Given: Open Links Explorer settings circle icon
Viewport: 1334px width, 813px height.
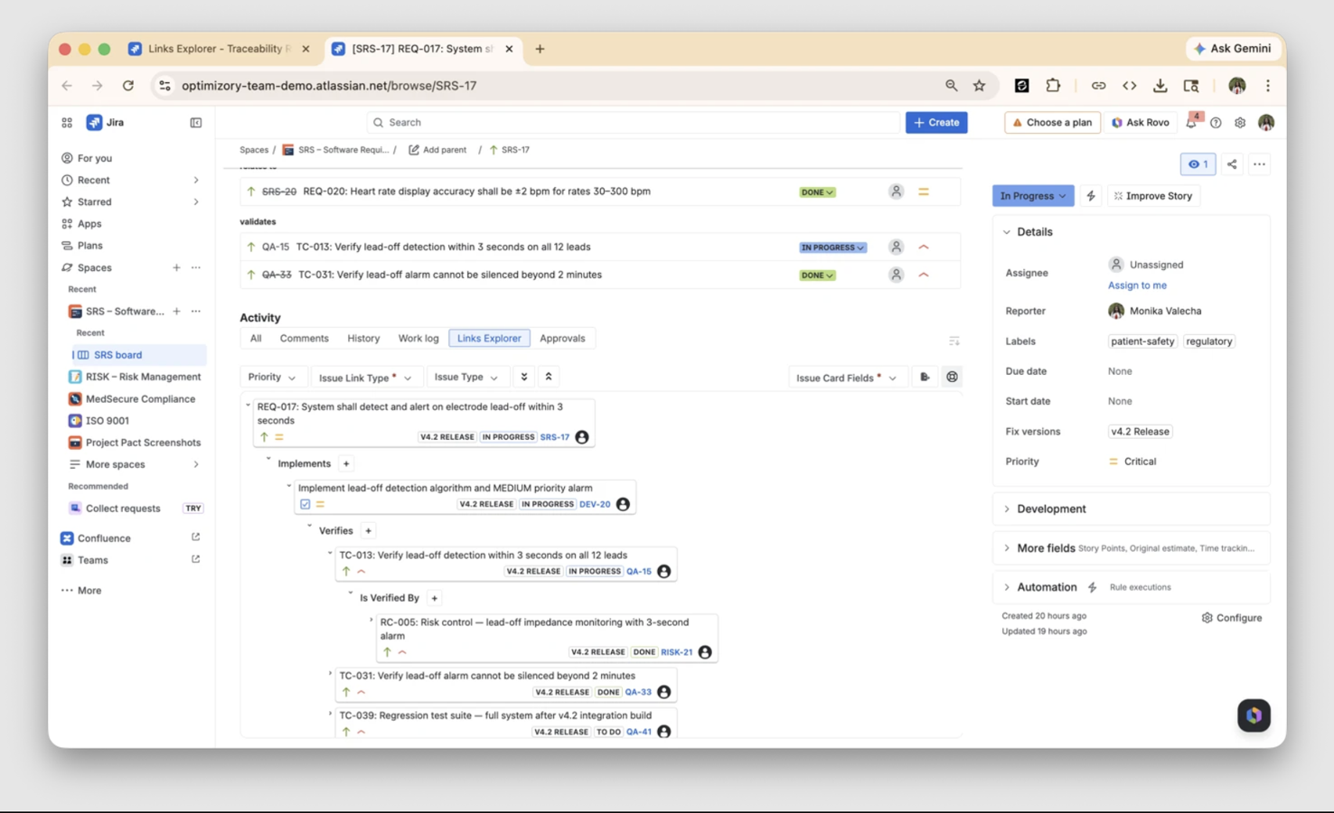Looking at the screenshot, I should click(952, 377).
